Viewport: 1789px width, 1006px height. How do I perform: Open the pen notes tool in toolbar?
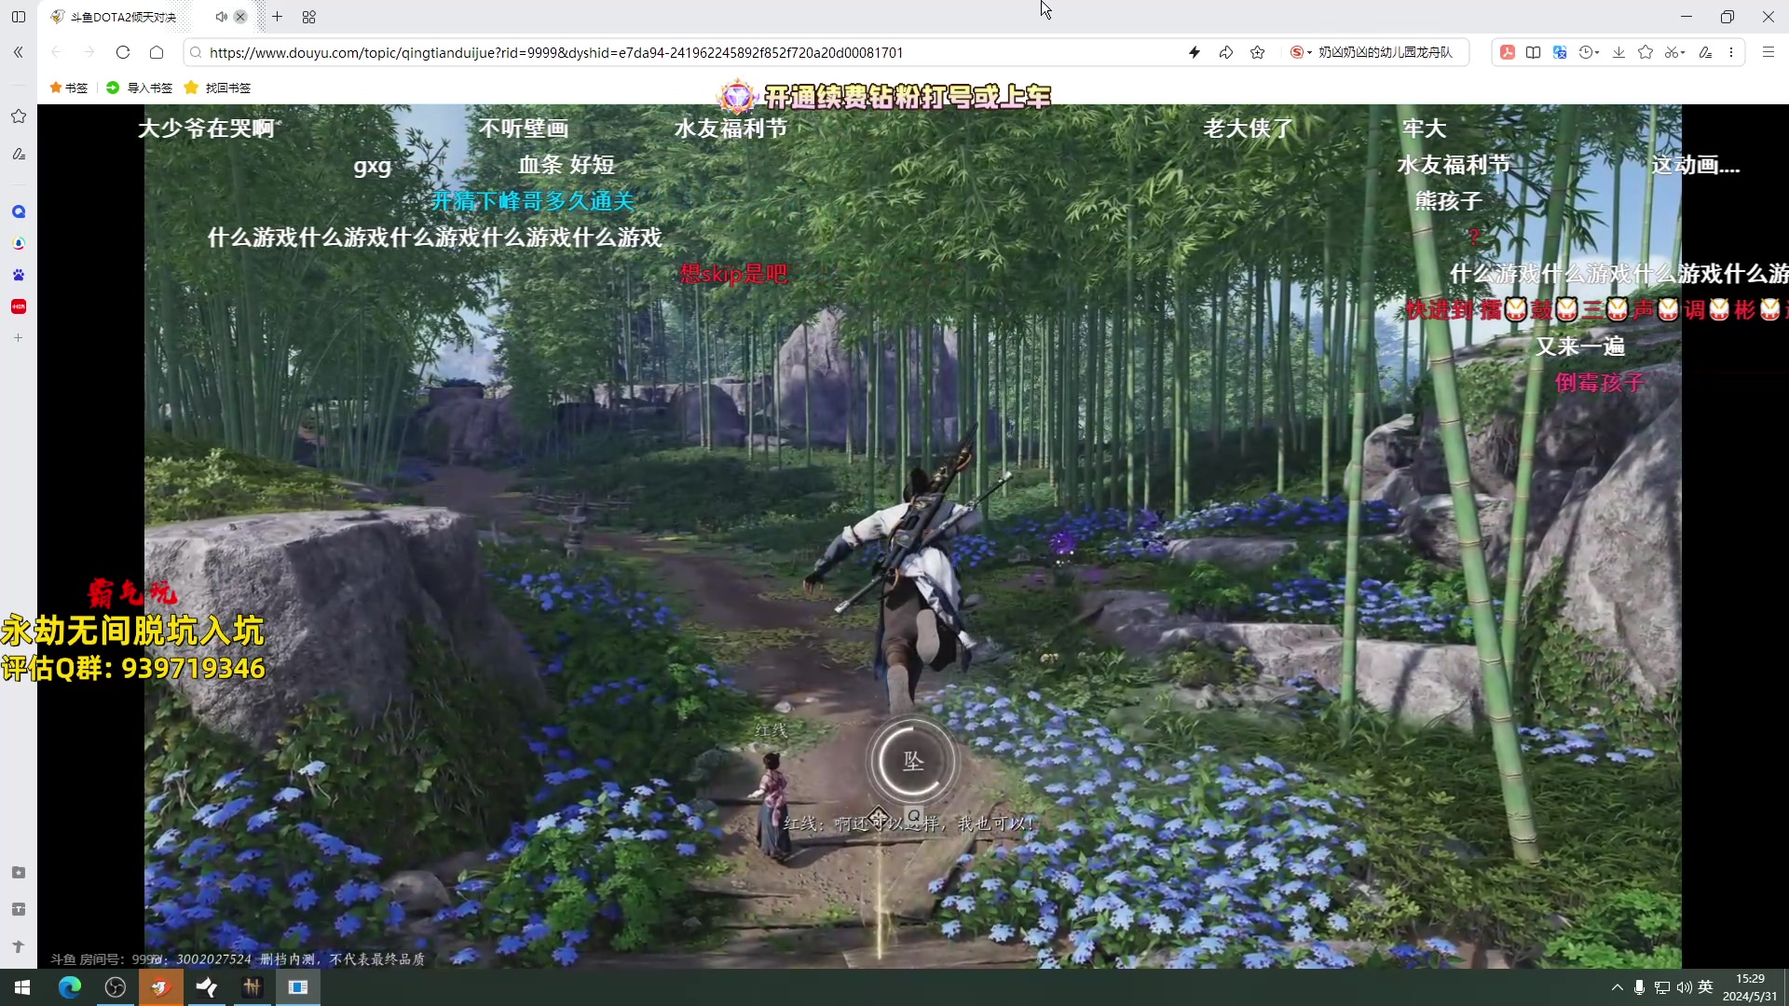pos(1705,52)
